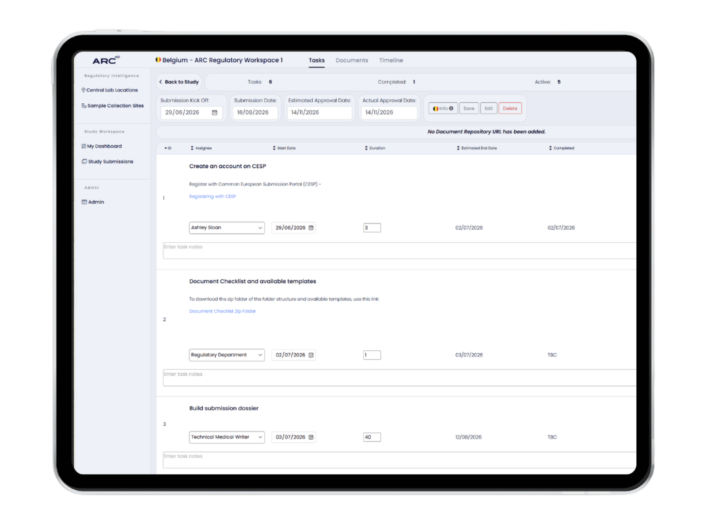Click Back to Study button
This screenshot has width=706, height=523.
179,82
